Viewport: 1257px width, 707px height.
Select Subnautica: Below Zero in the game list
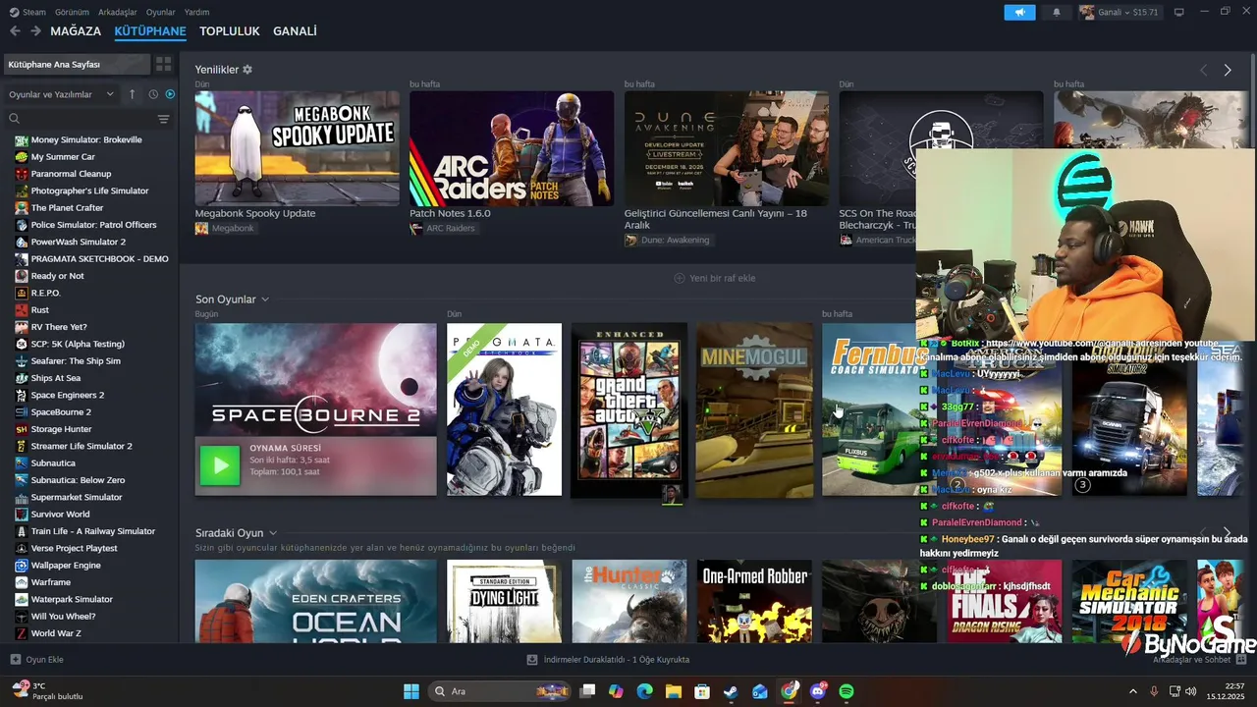pyautogui.click(x=78, y=480)
